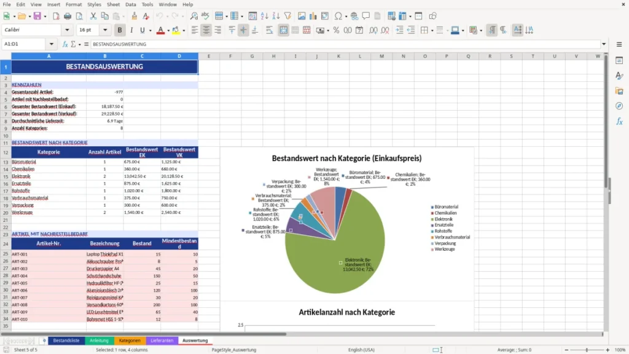Toggle Italic formatting

tap(131, 30)
